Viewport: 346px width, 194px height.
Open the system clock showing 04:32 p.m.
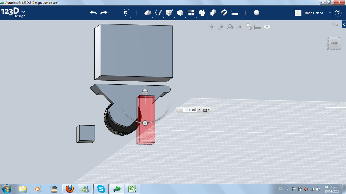pyautogui.click(x=332, y=189)
